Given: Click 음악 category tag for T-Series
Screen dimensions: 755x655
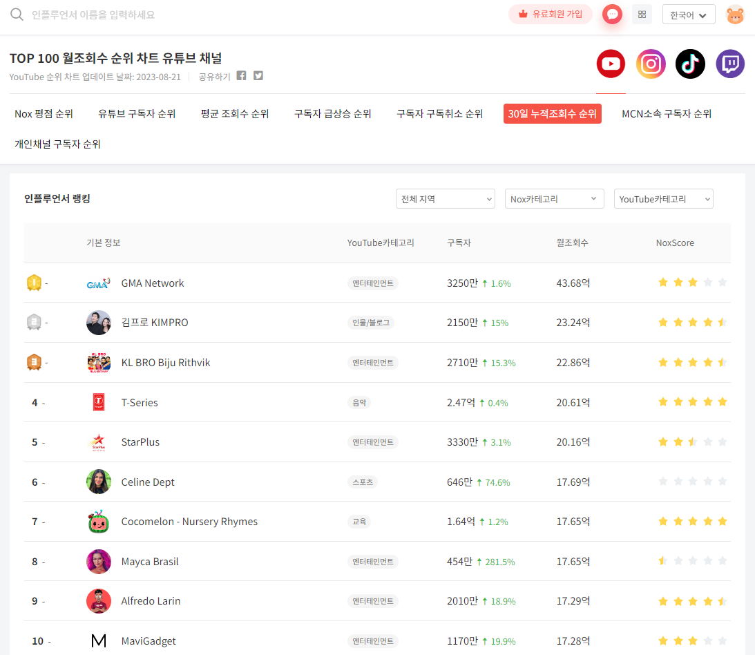Looking at the screenshot, I should click(359, 403).
